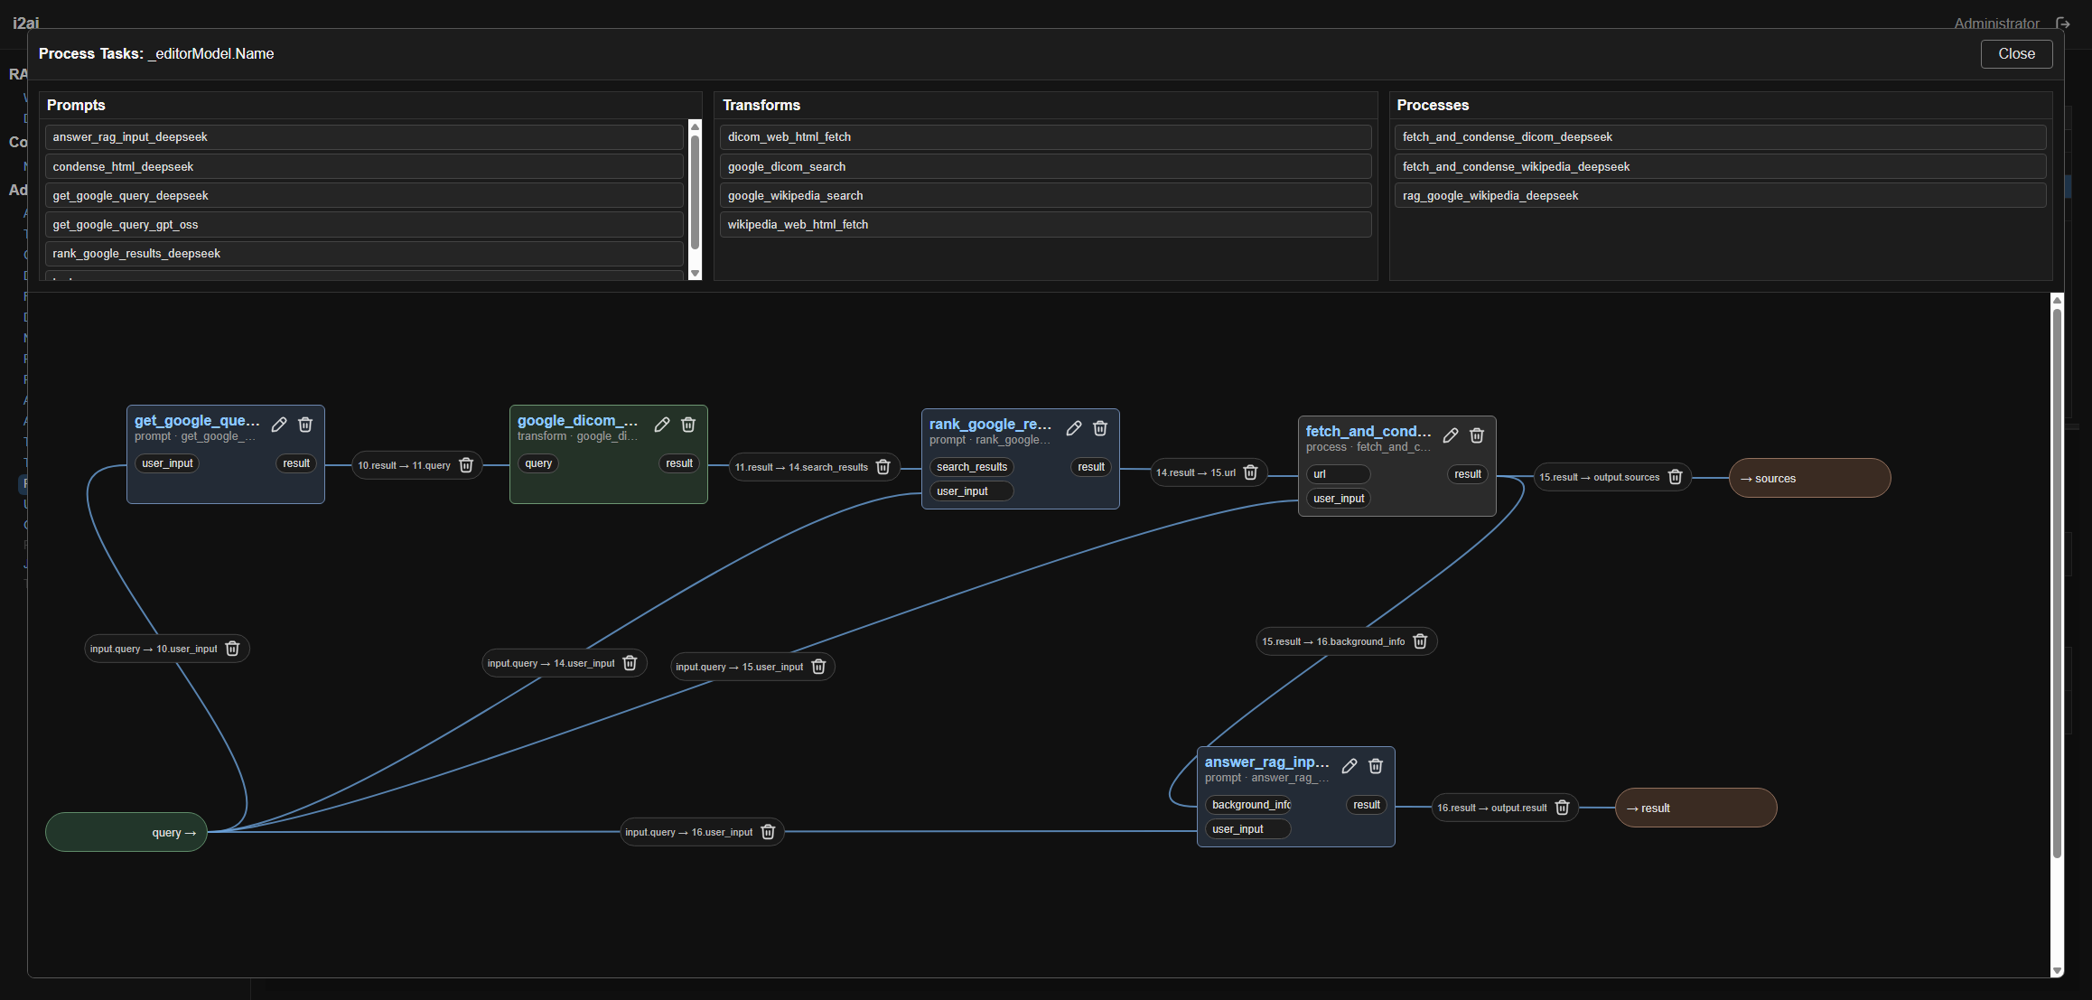Click the canvas scrollbar bottom arrow

tap(2057, 970)
